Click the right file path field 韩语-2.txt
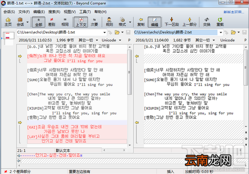Screen dimensions: 249x174 (175, 32)
